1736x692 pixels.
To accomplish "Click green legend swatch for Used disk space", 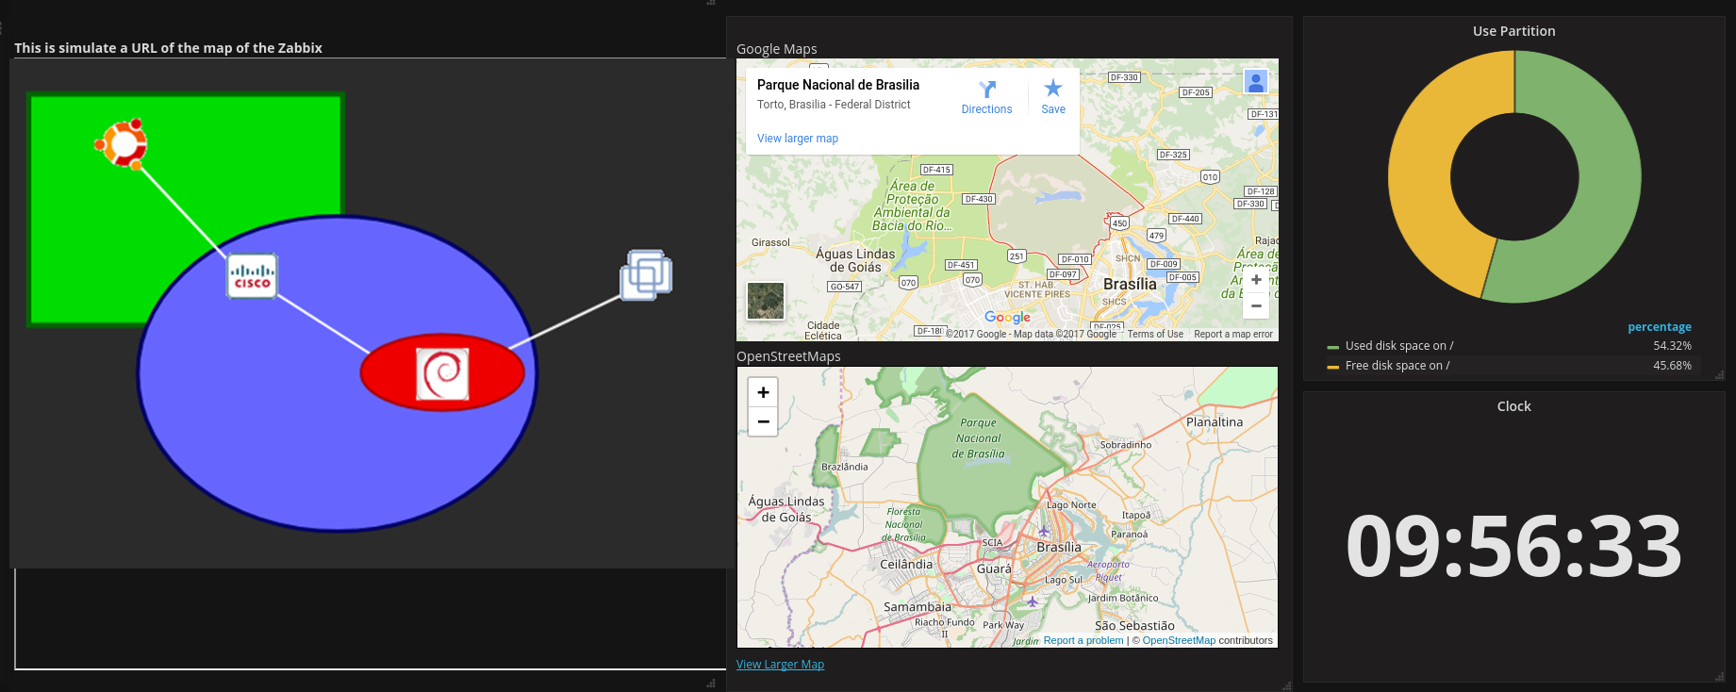I will (x=1332, y=347).
